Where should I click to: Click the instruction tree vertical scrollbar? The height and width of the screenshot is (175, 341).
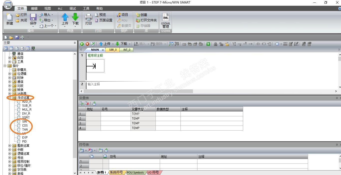(75, 119)
